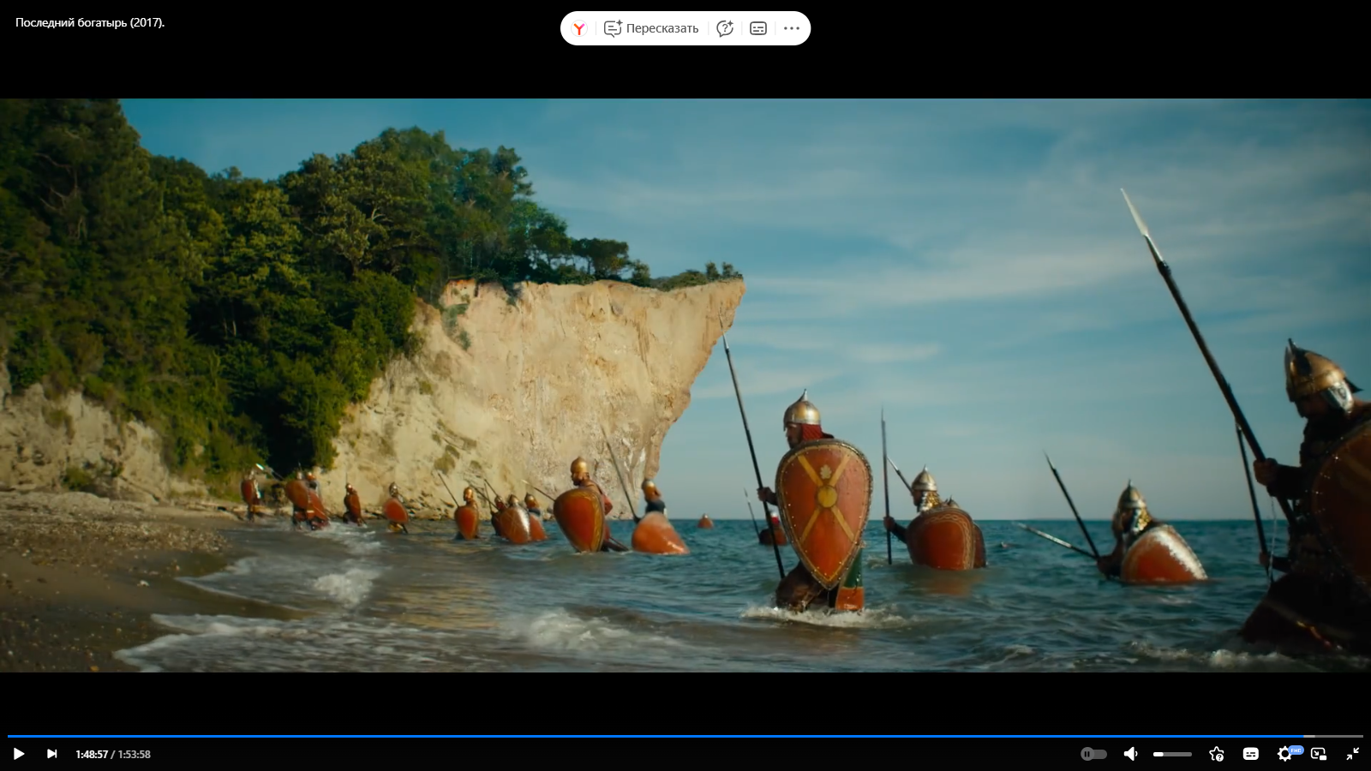Click the Пересказать summarize button
1371x771 pixels.
(651, 28)
